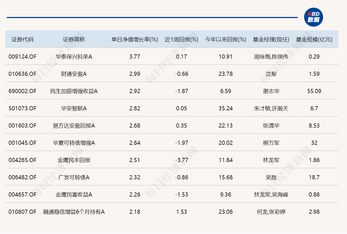Select fund name 民生加银增强收益A
The width and height of the screenshot is (347, 234).
pyautogui.click(x=74, y=91)
